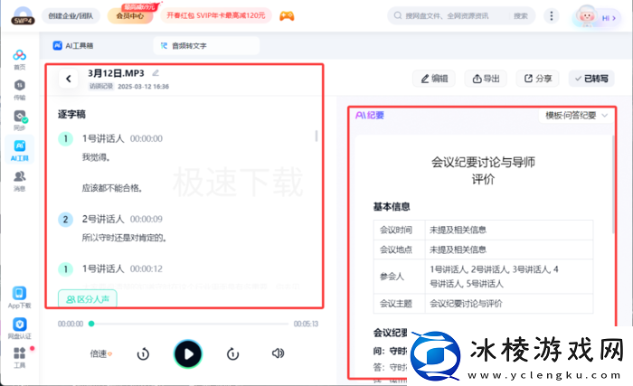Image resolution: width=633 pixels, height=386 pixels.
Task: Click the 分享 share button
Action: pos(537,79)
